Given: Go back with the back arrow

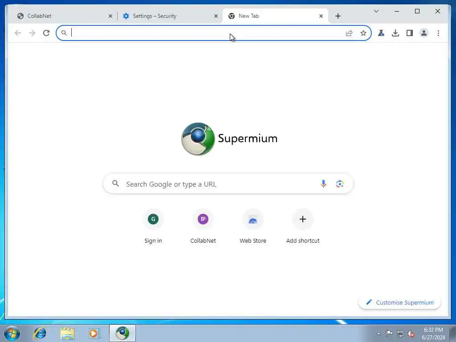Looking at the screenshot, I should coord(18,33).
